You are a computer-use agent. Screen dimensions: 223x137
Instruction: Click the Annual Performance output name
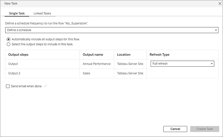point(97,64)
